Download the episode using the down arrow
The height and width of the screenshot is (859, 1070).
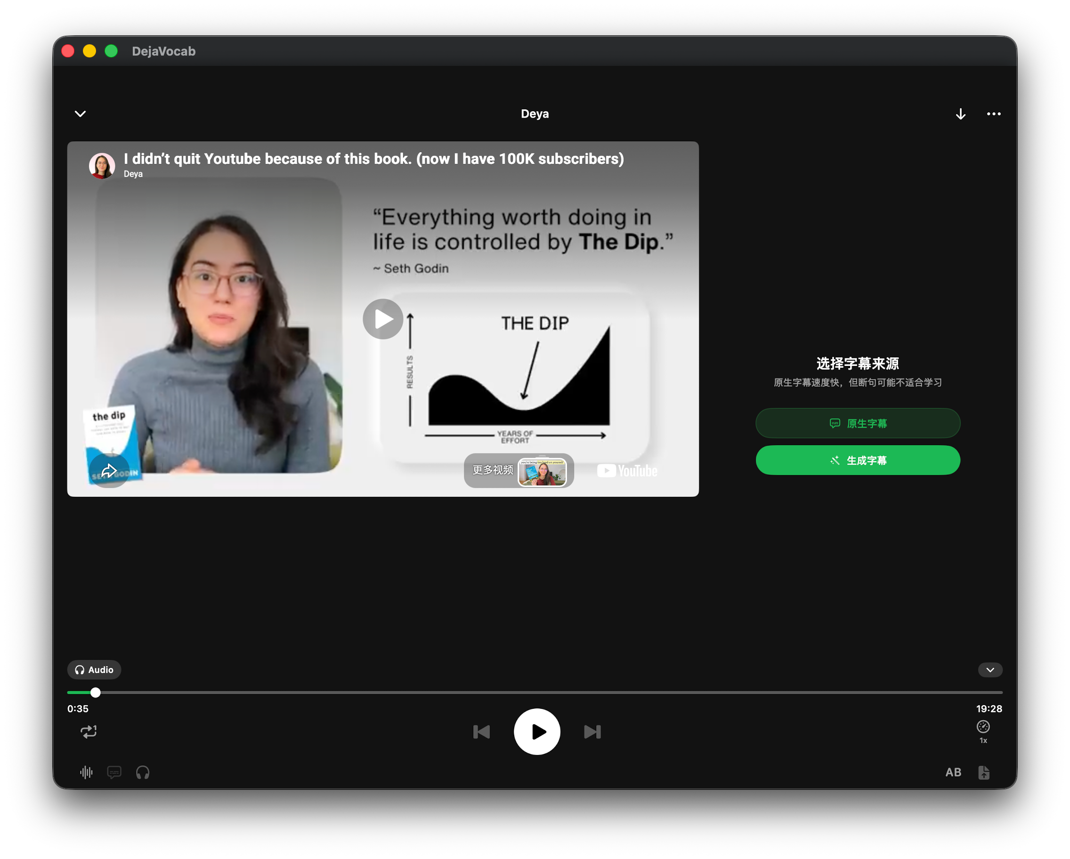tap(960, 114)
